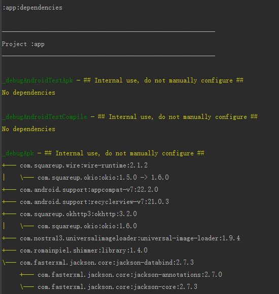The height and width of the screenshot is (294, 279).
Task: Click the first "No dependencies" message
Action: tap(28, 93)
